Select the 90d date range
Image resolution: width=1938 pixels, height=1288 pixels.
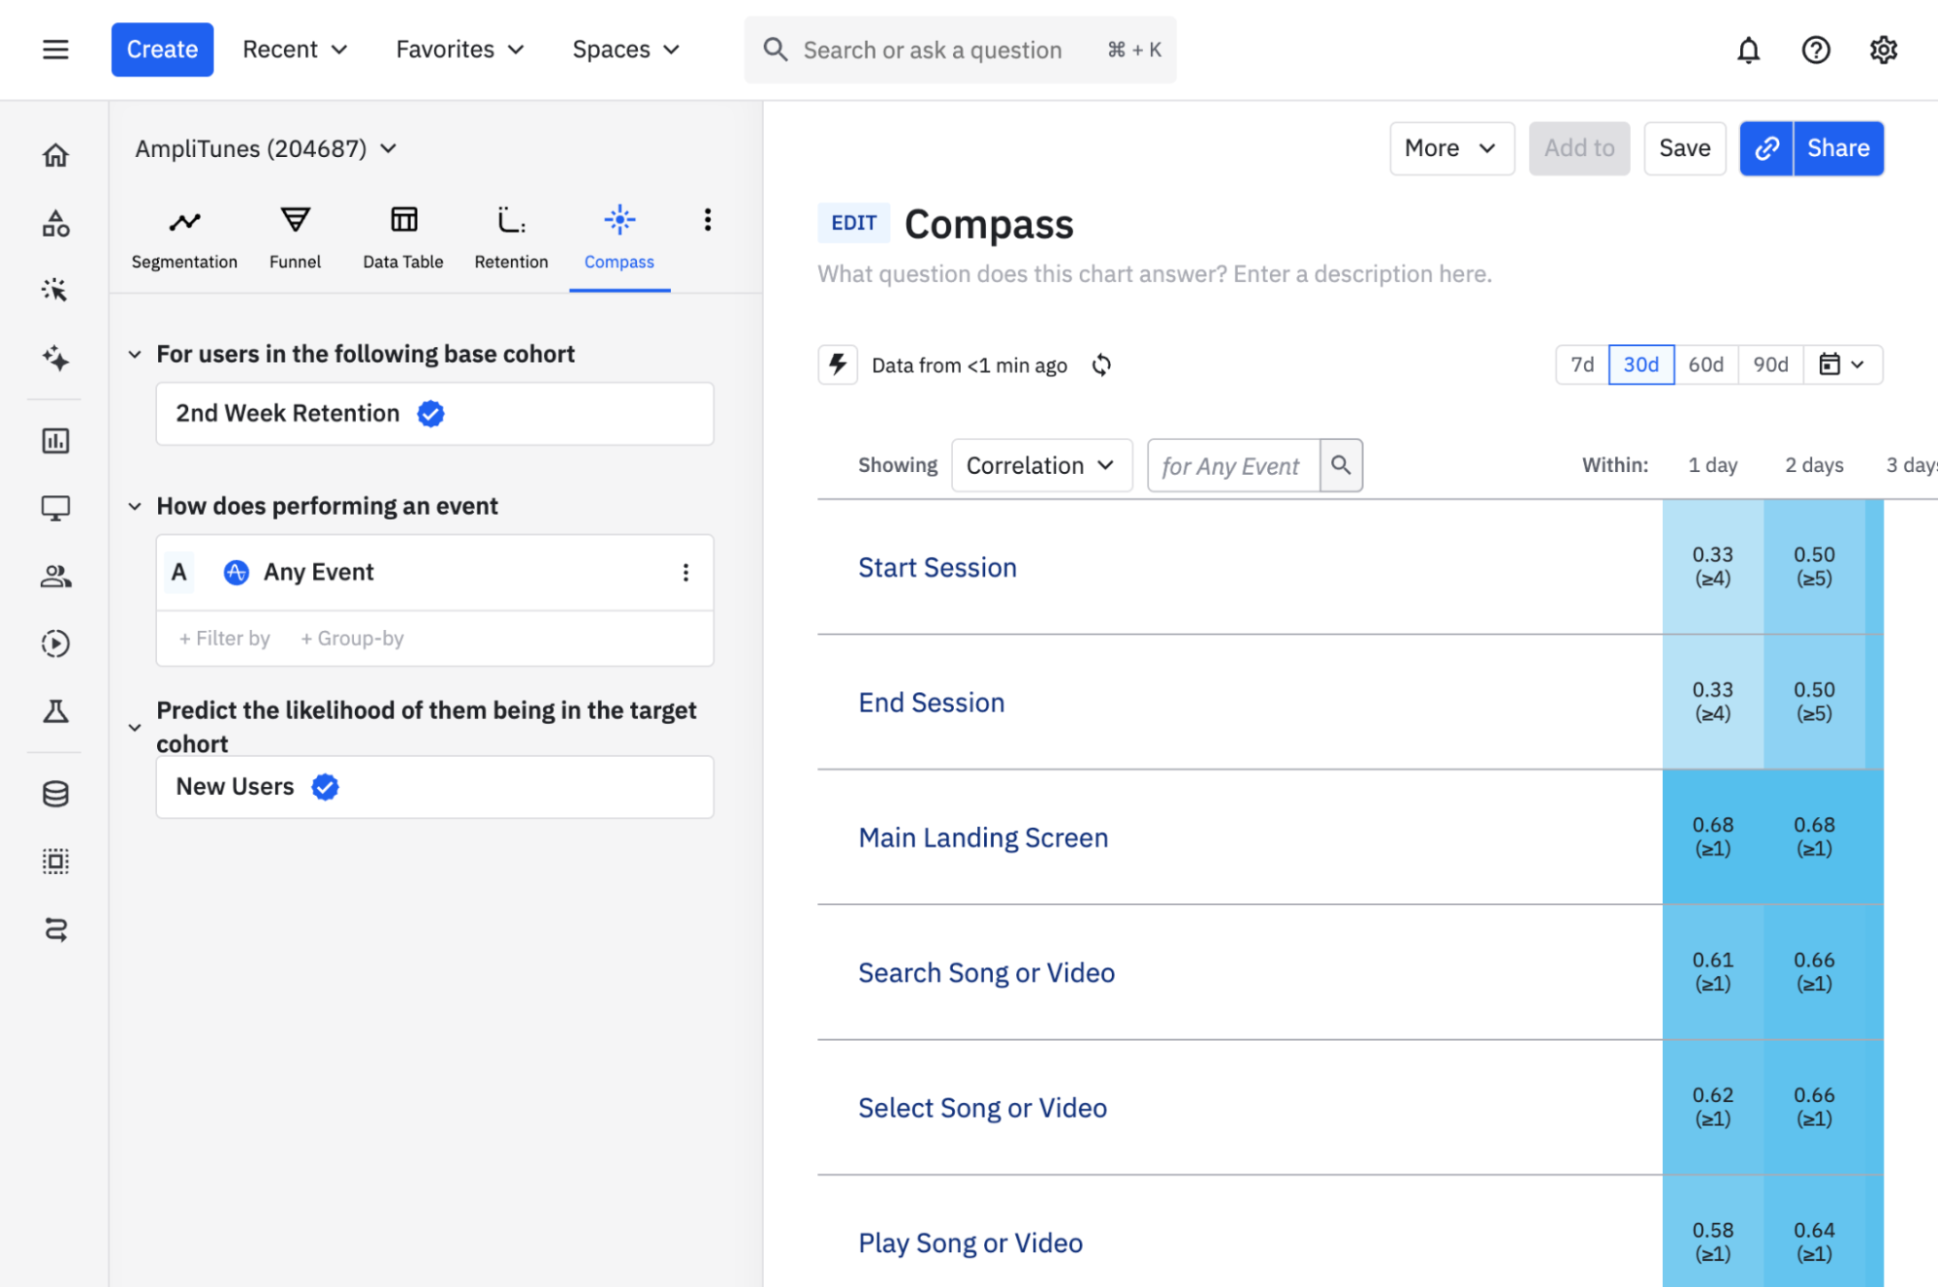click(1770, 365)
